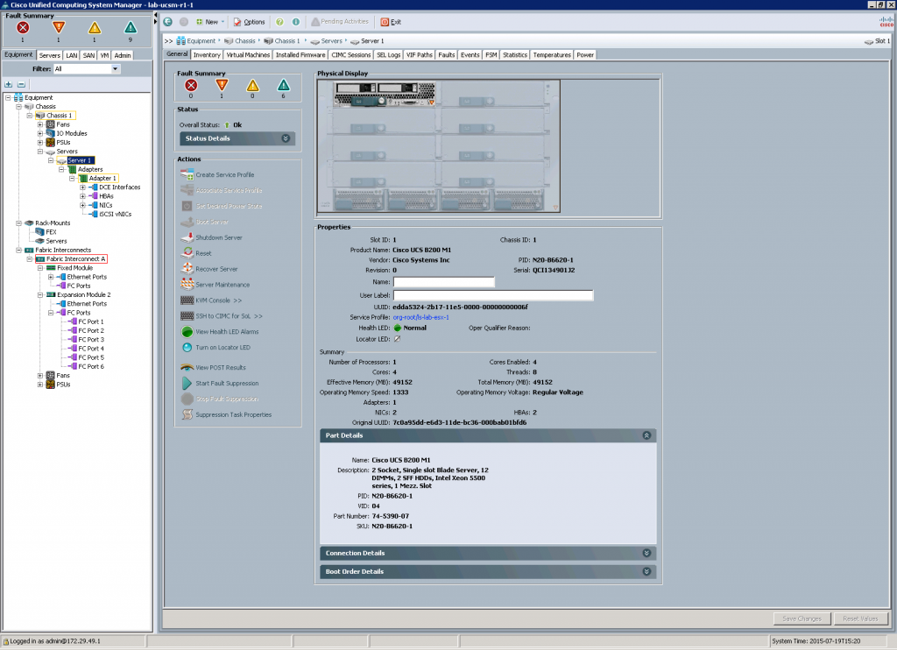Viewport: 897px width, 650px height.
Task: Open the Filter combo box
Action: point(87,68)
